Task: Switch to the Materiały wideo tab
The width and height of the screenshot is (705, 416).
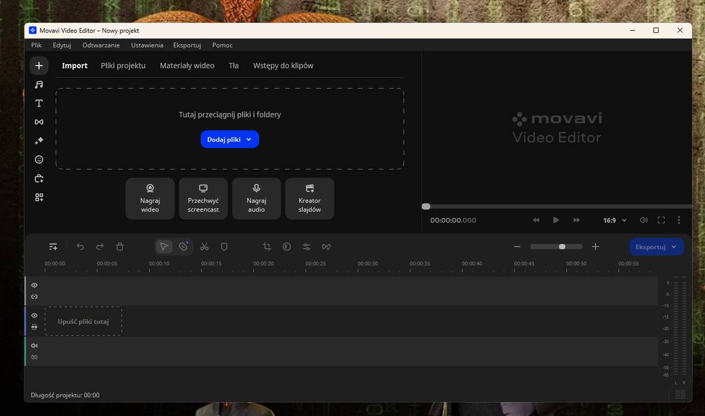Action: (x=187, y=66)
